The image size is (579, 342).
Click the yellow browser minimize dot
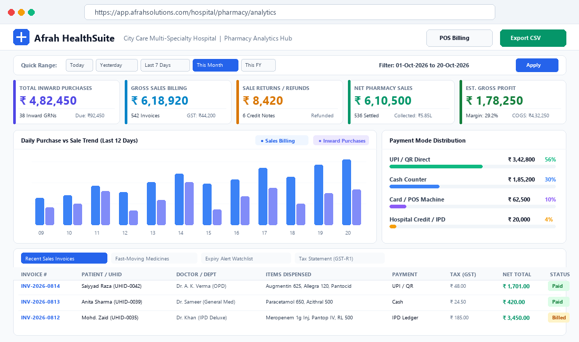tap(22, 13)
